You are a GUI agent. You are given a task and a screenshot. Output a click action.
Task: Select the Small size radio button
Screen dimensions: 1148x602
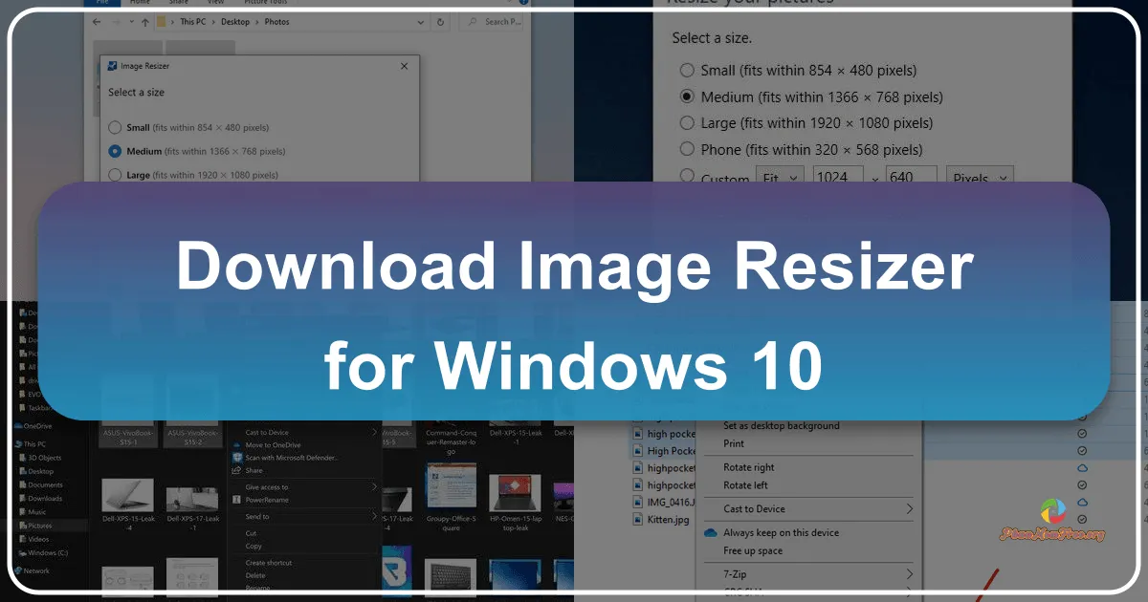(115, 127)
